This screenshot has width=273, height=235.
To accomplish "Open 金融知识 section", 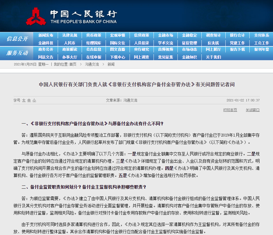I will (189, 57).
